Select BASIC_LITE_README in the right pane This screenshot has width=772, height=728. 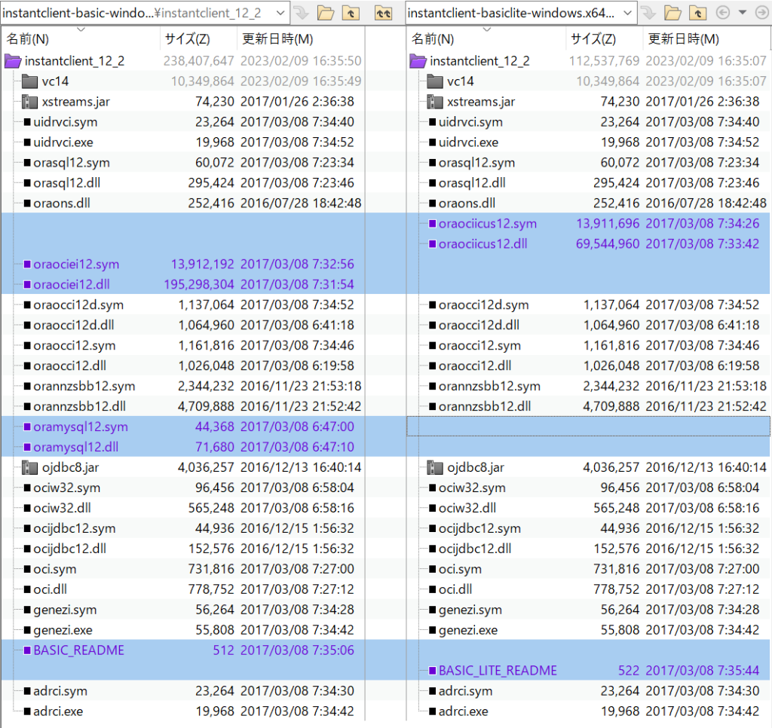[x=498, y=670]
